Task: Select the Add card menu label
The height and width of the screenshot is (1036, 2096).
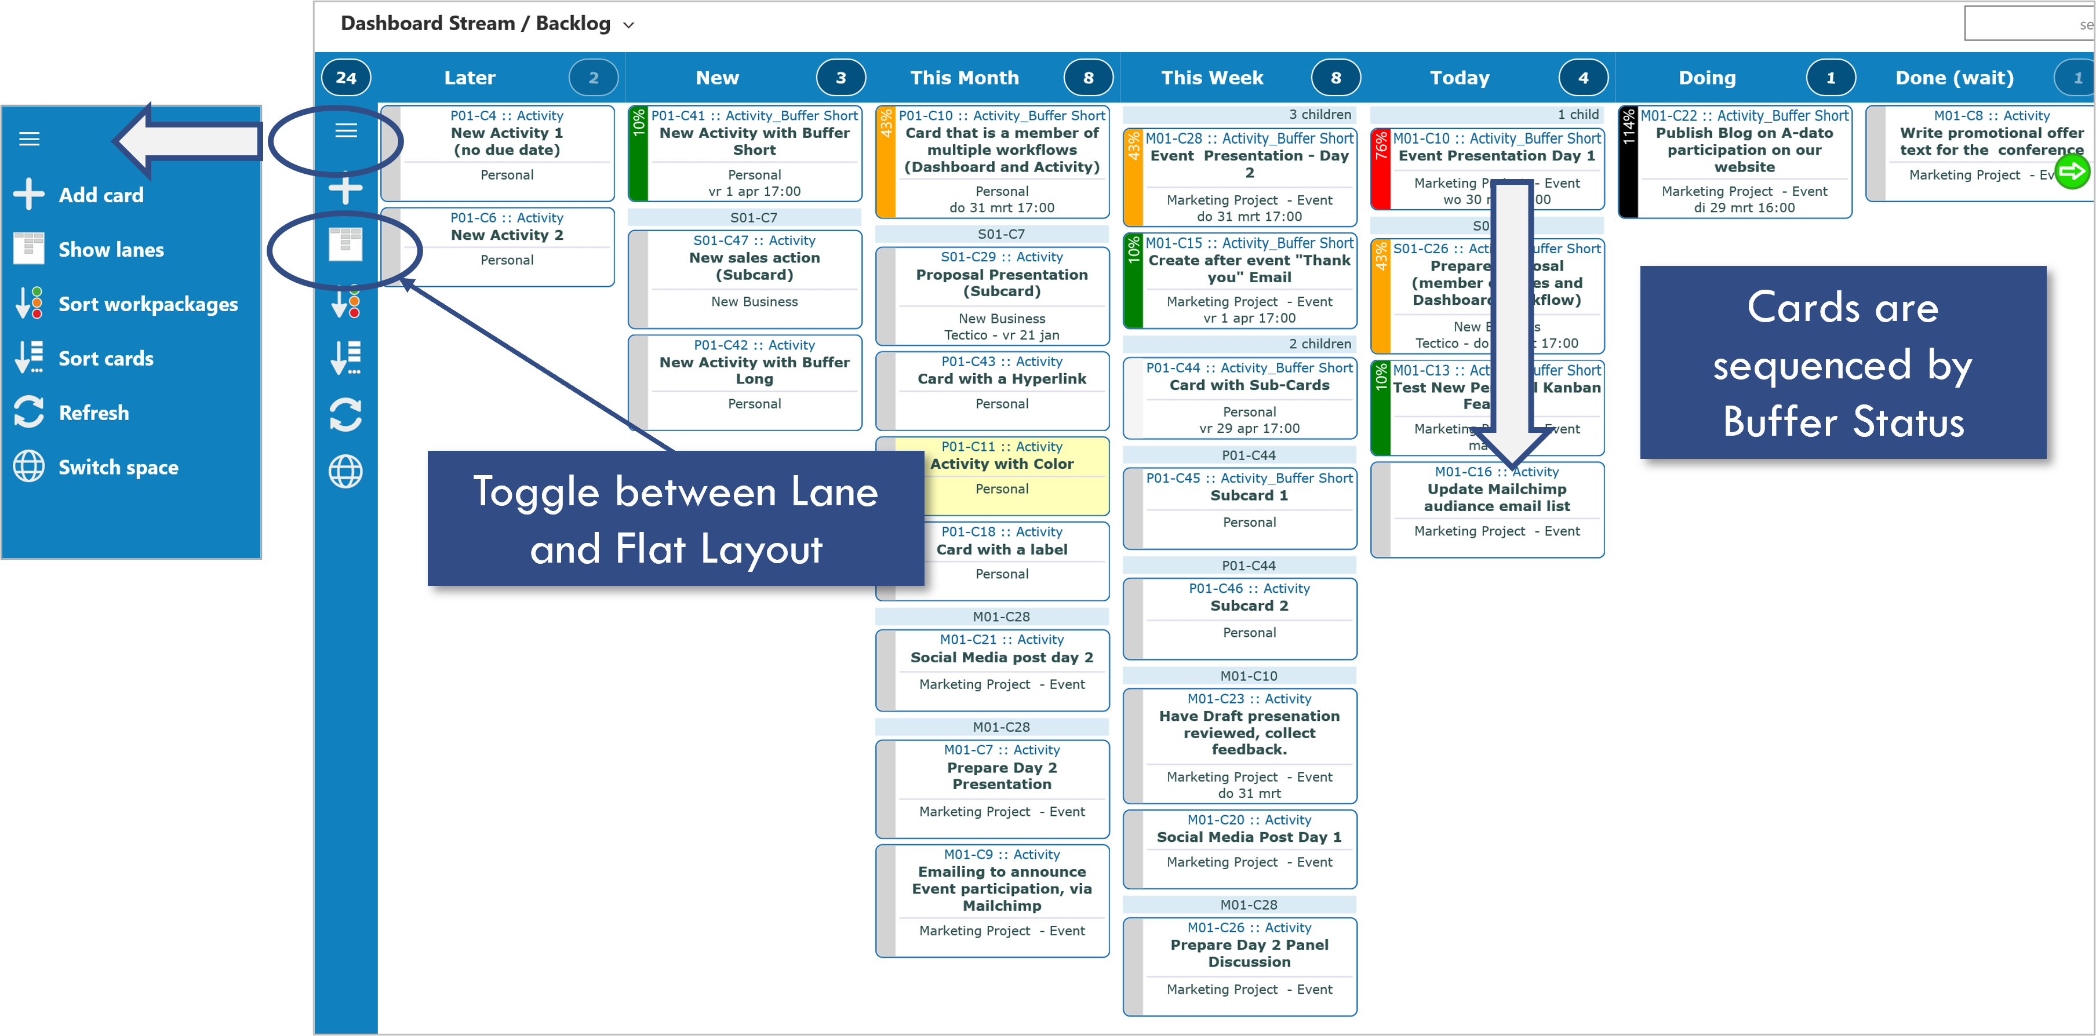Action: click(x=101, y=195)
